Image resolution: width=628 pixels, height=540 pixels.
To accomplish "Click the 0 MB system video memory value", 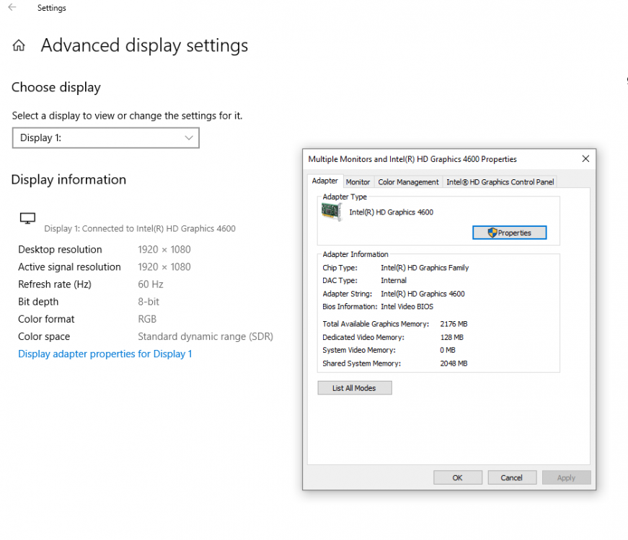I will (x=447, y=350).
